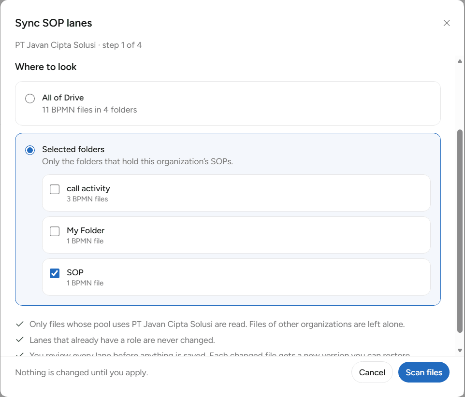Image resolution: width=465 pixels, height=397 pixels.
Task: Cancel the sync dialog
Action: [372, 372]
